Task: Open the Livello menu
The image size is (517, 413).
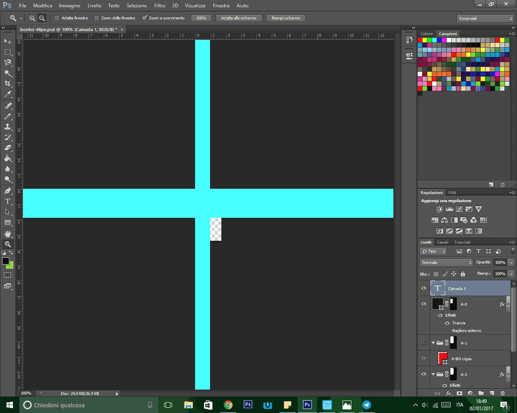Action: coord(95,6)
